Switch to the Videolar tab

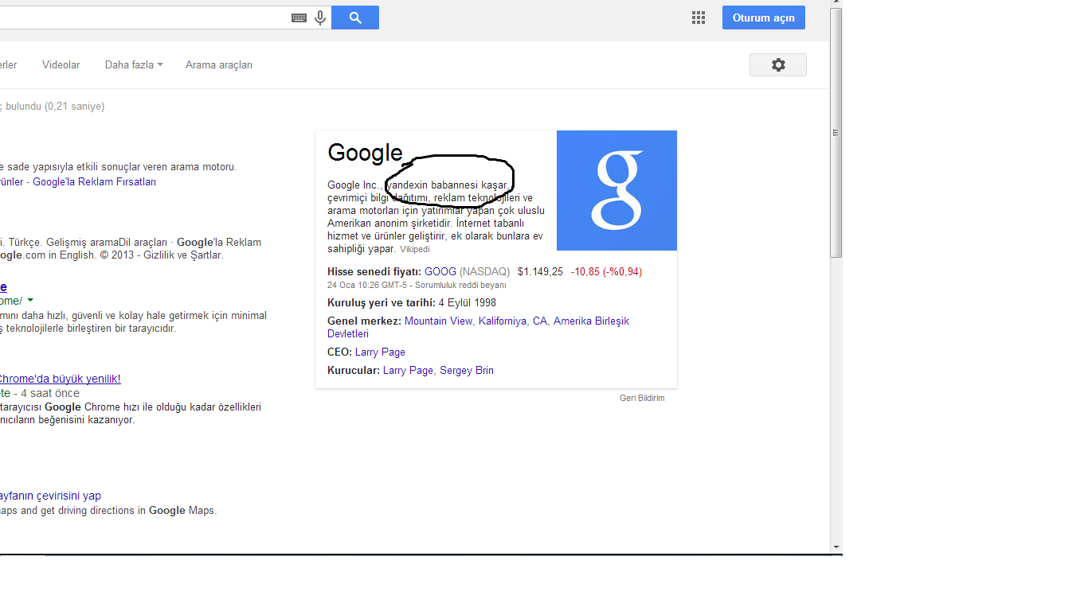click(61, 65)
